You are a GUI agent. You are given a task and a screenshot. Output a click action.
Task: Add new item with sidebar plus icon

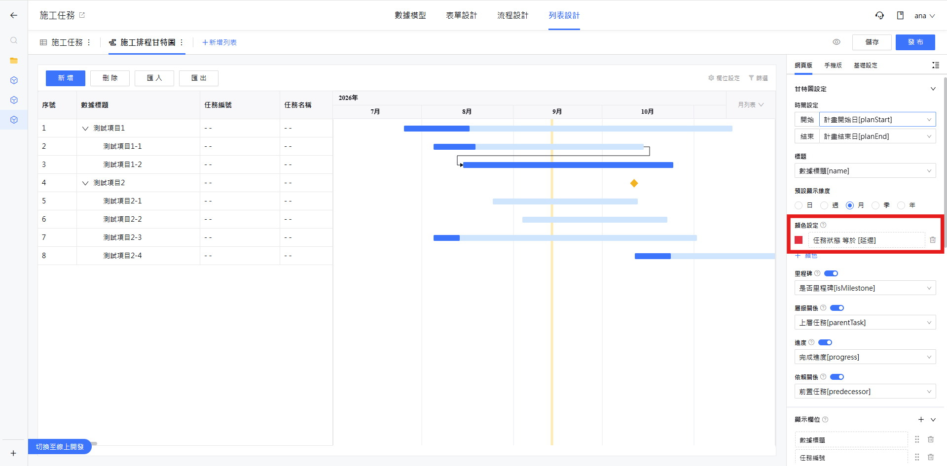tap(13, 453)
